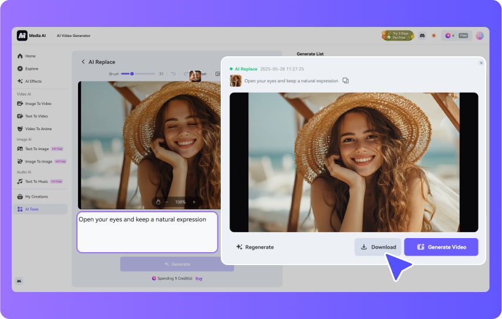
Task: Adjust the Brush size slider handle
Action: coord(132,74)
